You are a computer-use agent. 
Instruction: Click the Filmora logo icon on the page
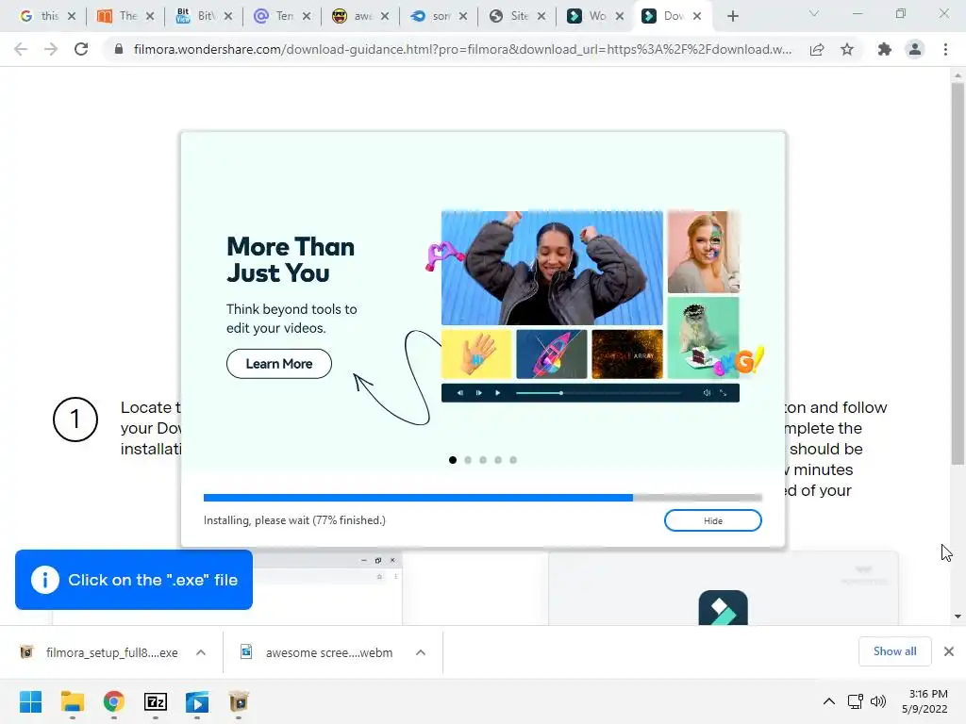pos(724,608)
